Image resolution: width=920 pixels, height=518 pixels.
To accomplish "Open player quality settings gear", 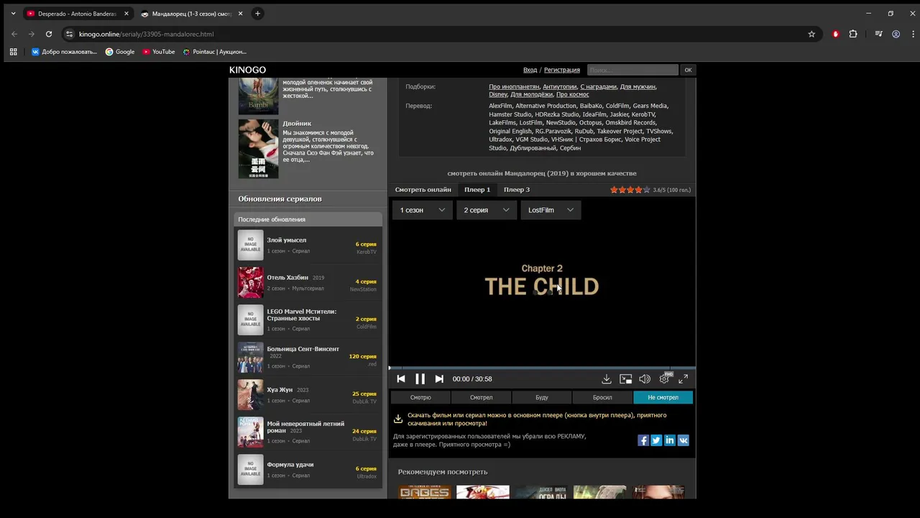I will (x=664, y=379).
